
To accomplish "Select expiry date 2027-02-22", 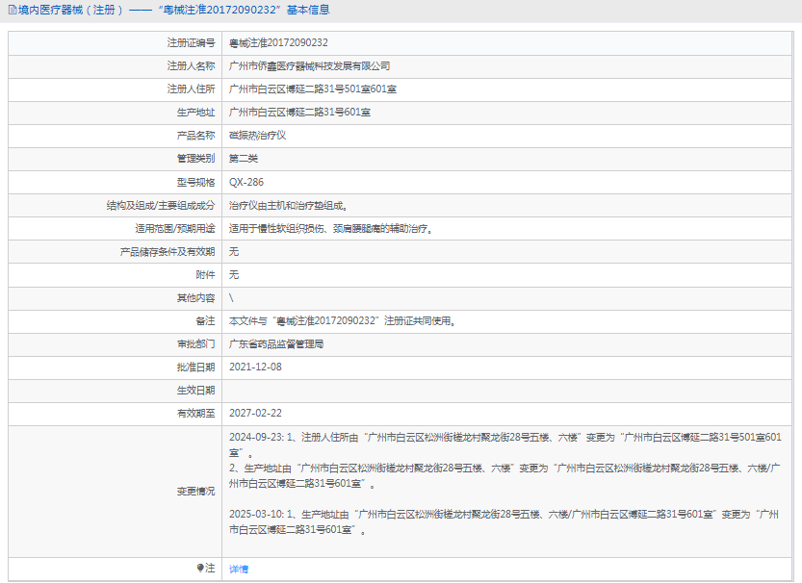I will tap(255, 413).
